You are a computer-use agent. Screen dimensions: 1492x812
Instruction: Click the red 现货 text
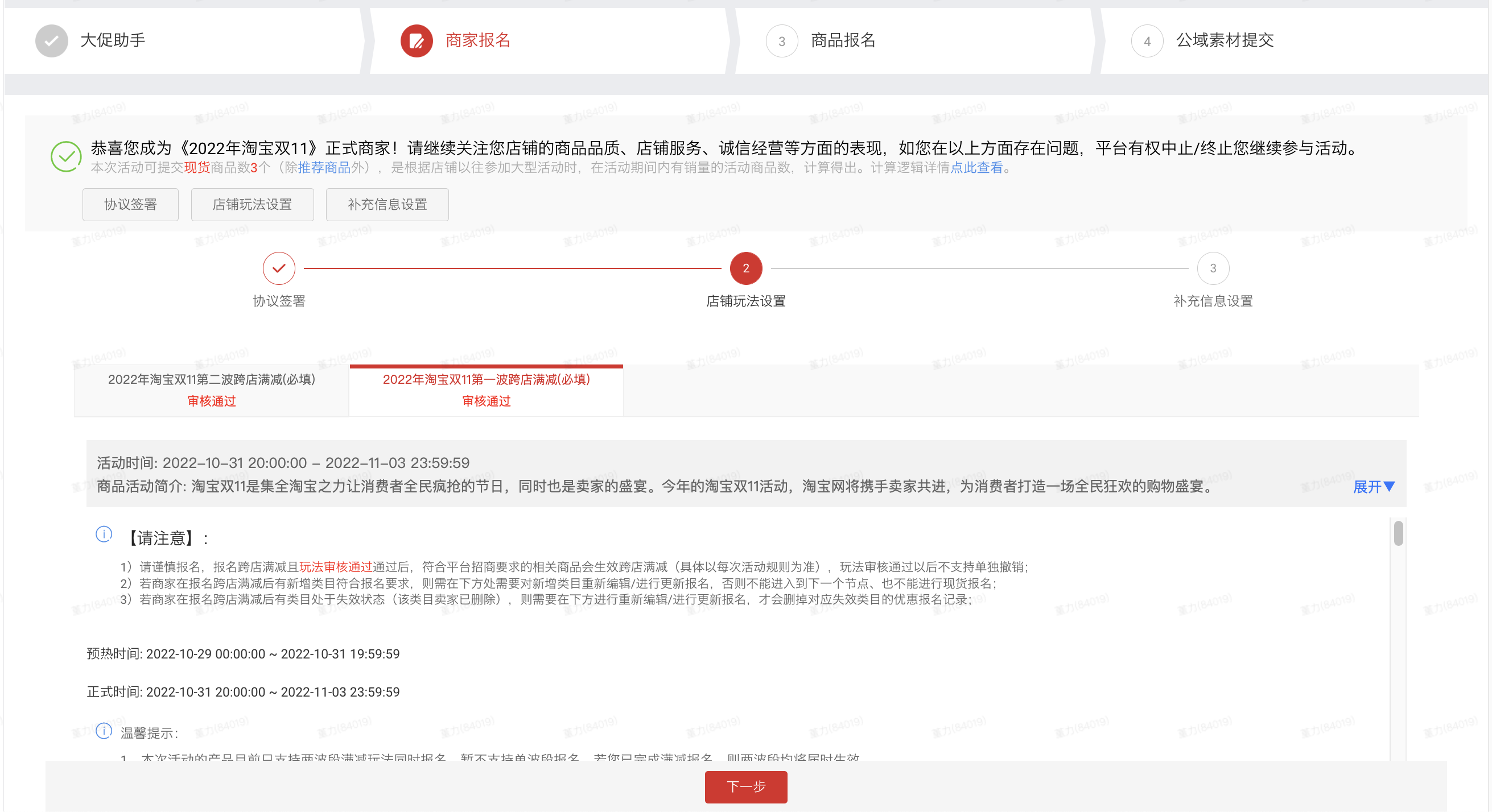[197, 168]
